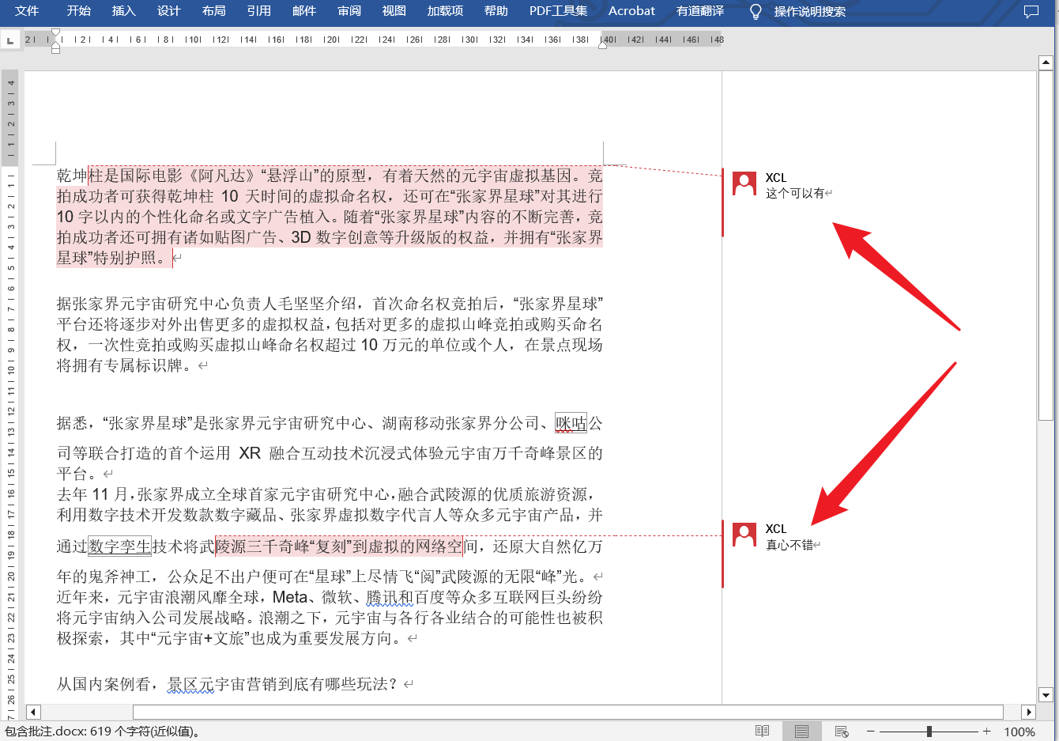This screenshot has height=741, width=1059.
Task: Click the comment text 真心不错
Action: 791,545
